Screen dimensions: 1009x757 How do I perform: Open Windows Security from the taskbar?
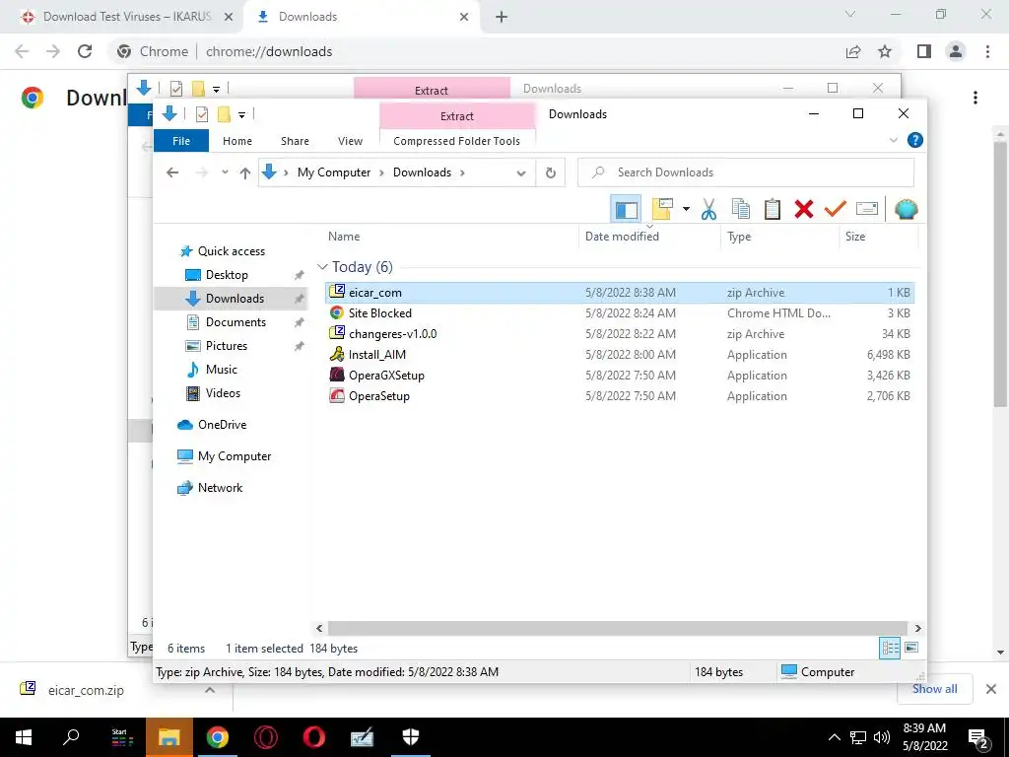[411, 737]
